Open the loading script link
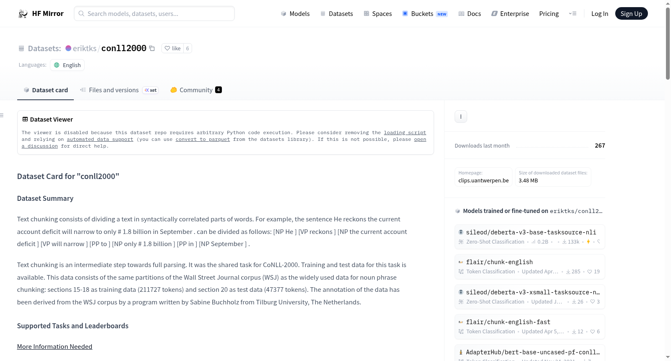The width and height of the screenshot is (671, 361). (x=405, y=132)
